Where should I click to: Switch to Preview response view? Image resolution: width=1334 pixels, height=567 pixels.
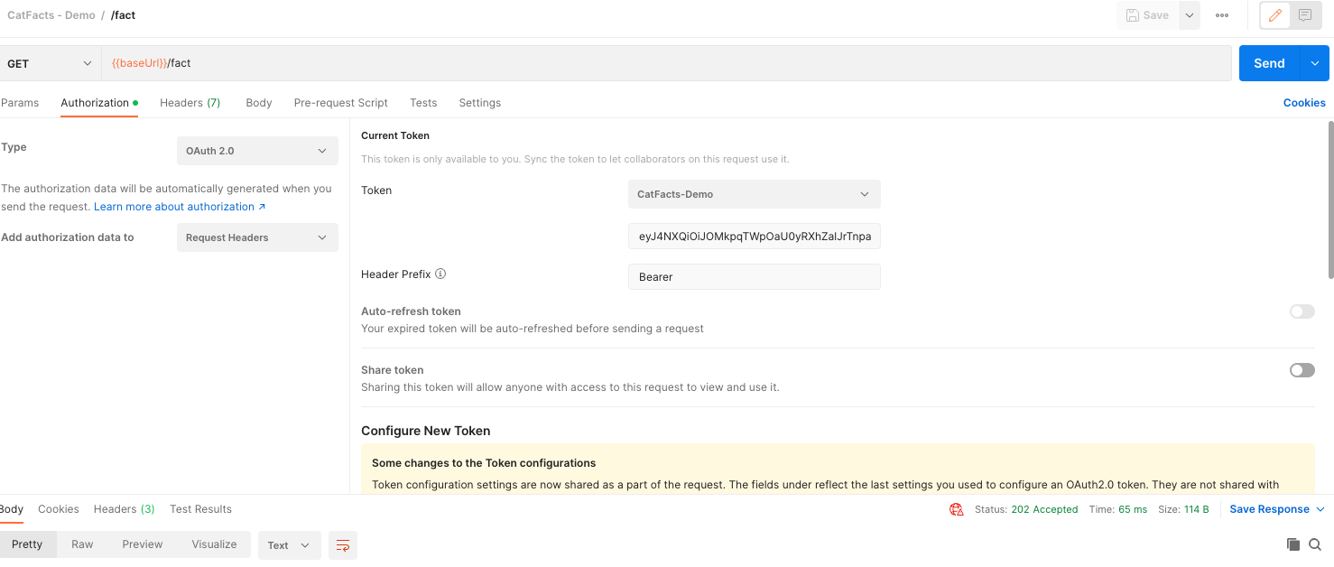point(143,544)
